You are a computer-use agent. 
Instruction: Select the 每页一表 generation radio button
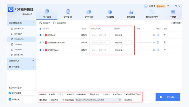click(113, 94)
